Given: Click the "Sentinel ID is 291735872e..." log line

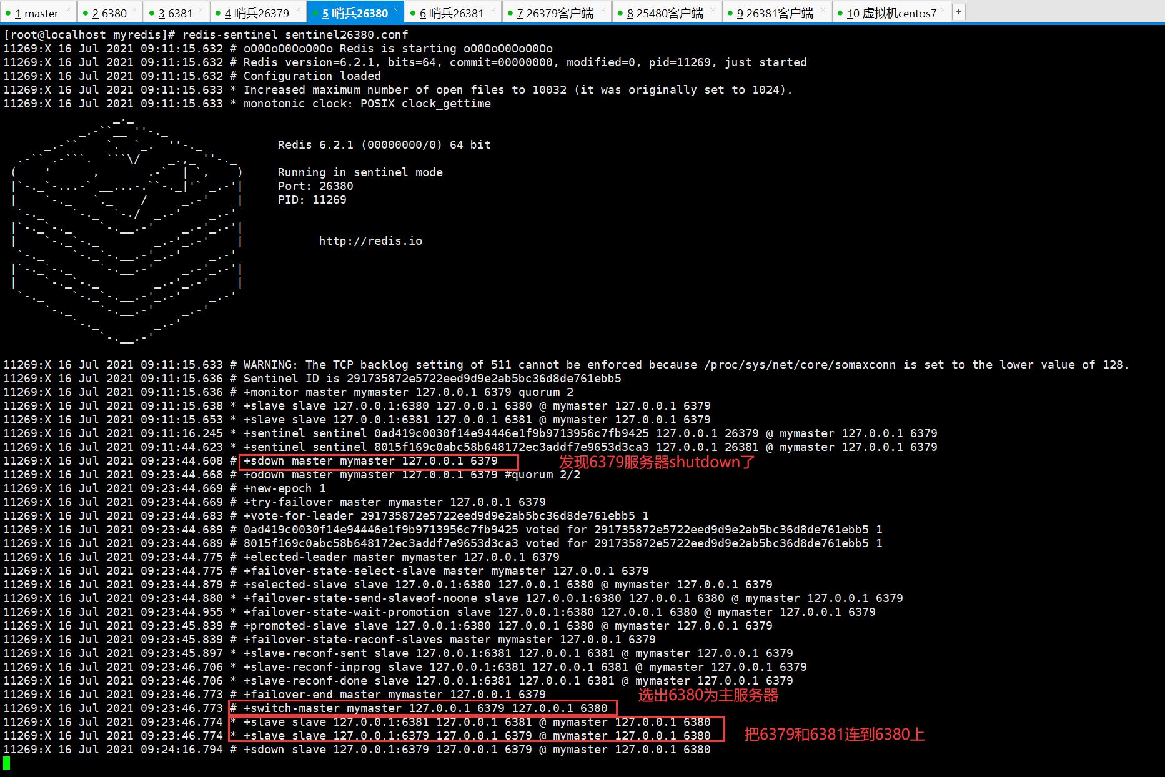Looking at the screenshot, I should (x=312, y=379).
